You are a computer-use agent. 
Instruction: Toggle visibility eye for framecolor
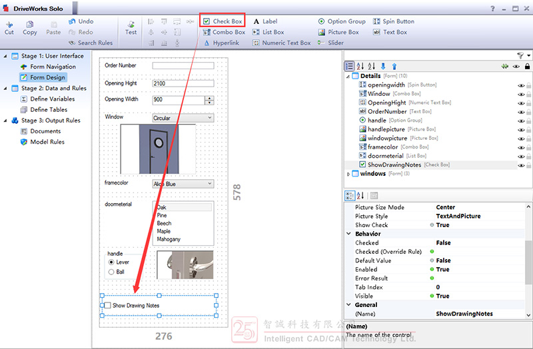click(521, 148)
